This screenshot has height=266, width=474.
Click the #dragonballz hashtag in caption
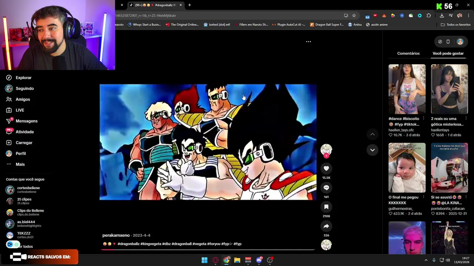point(128,244)
